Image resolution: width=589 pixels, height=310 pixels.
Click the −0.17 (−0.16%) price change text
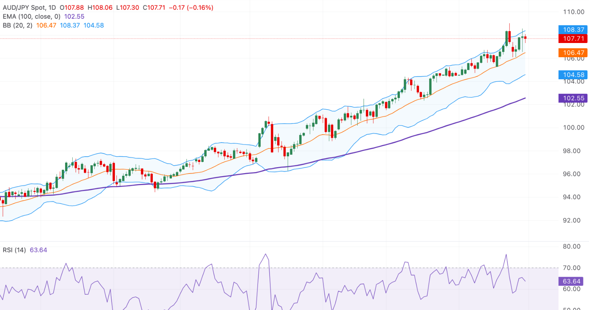tap(191, 7)
